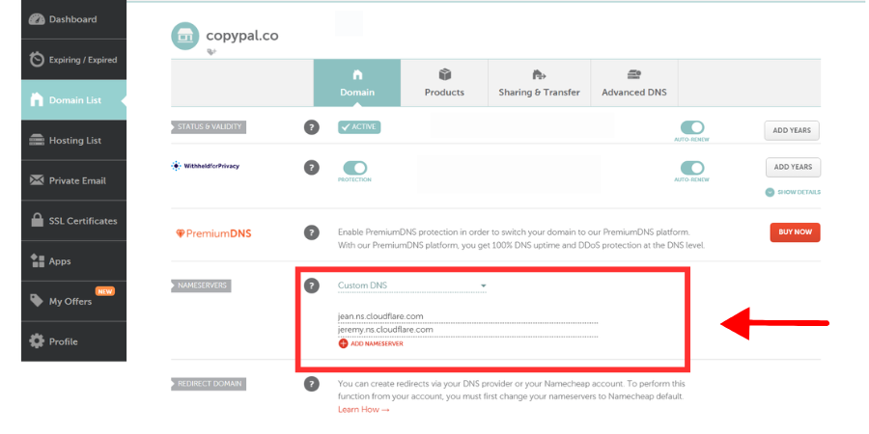Toggle WithheldforPrivacy protection switch

pyautogui.click(x=354, y=168)
